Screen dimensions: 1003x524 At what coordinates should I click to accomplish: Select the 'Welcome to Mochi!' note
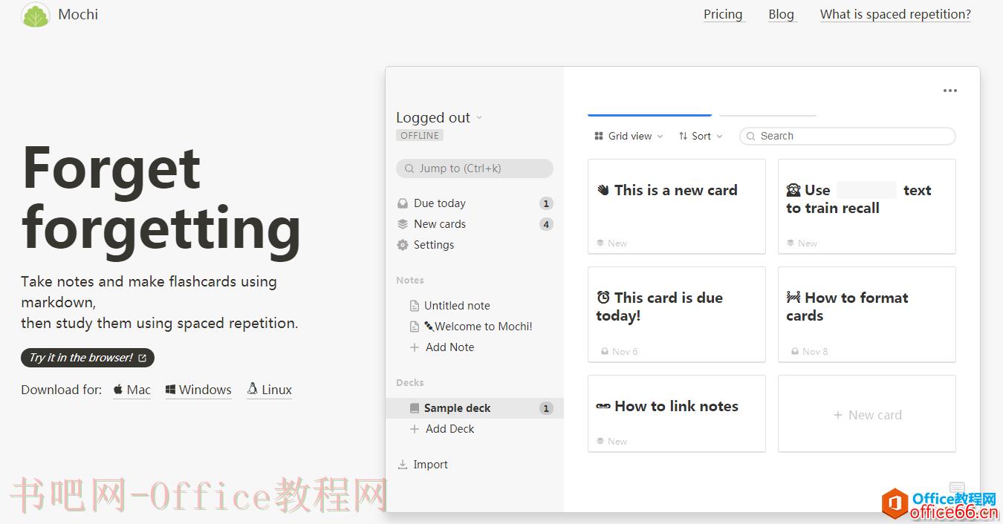click(x=478, y=327)
